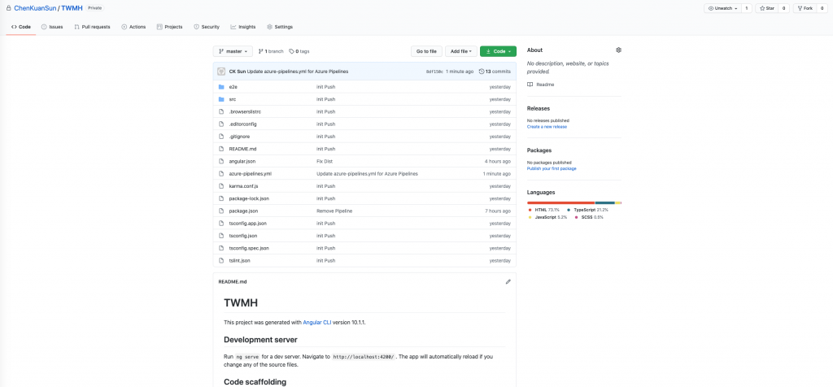View the 1 branch link
Viewport: 833px width, 387px height.
[x=271, y=51]
